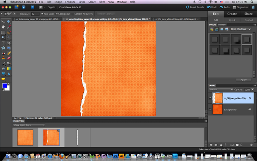The width and height of the screenshot is (257, 161).
Task: Open the Opacity 100% slider arrow
Action: coord(252,90)
